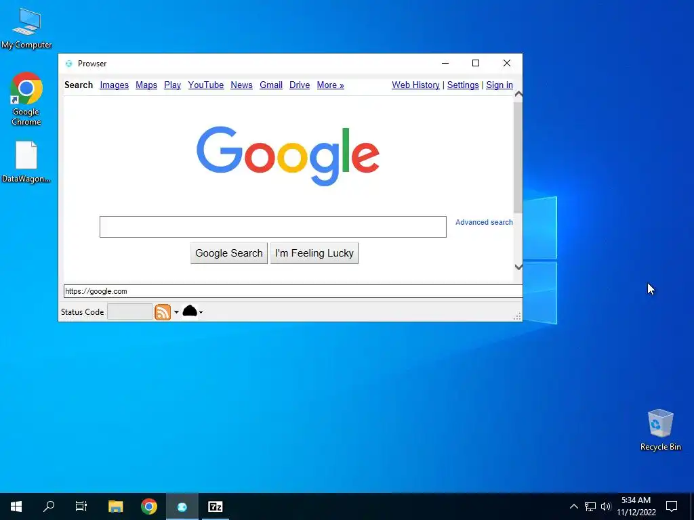Select the Recycle Bin icon

click(x=660, y=430)
